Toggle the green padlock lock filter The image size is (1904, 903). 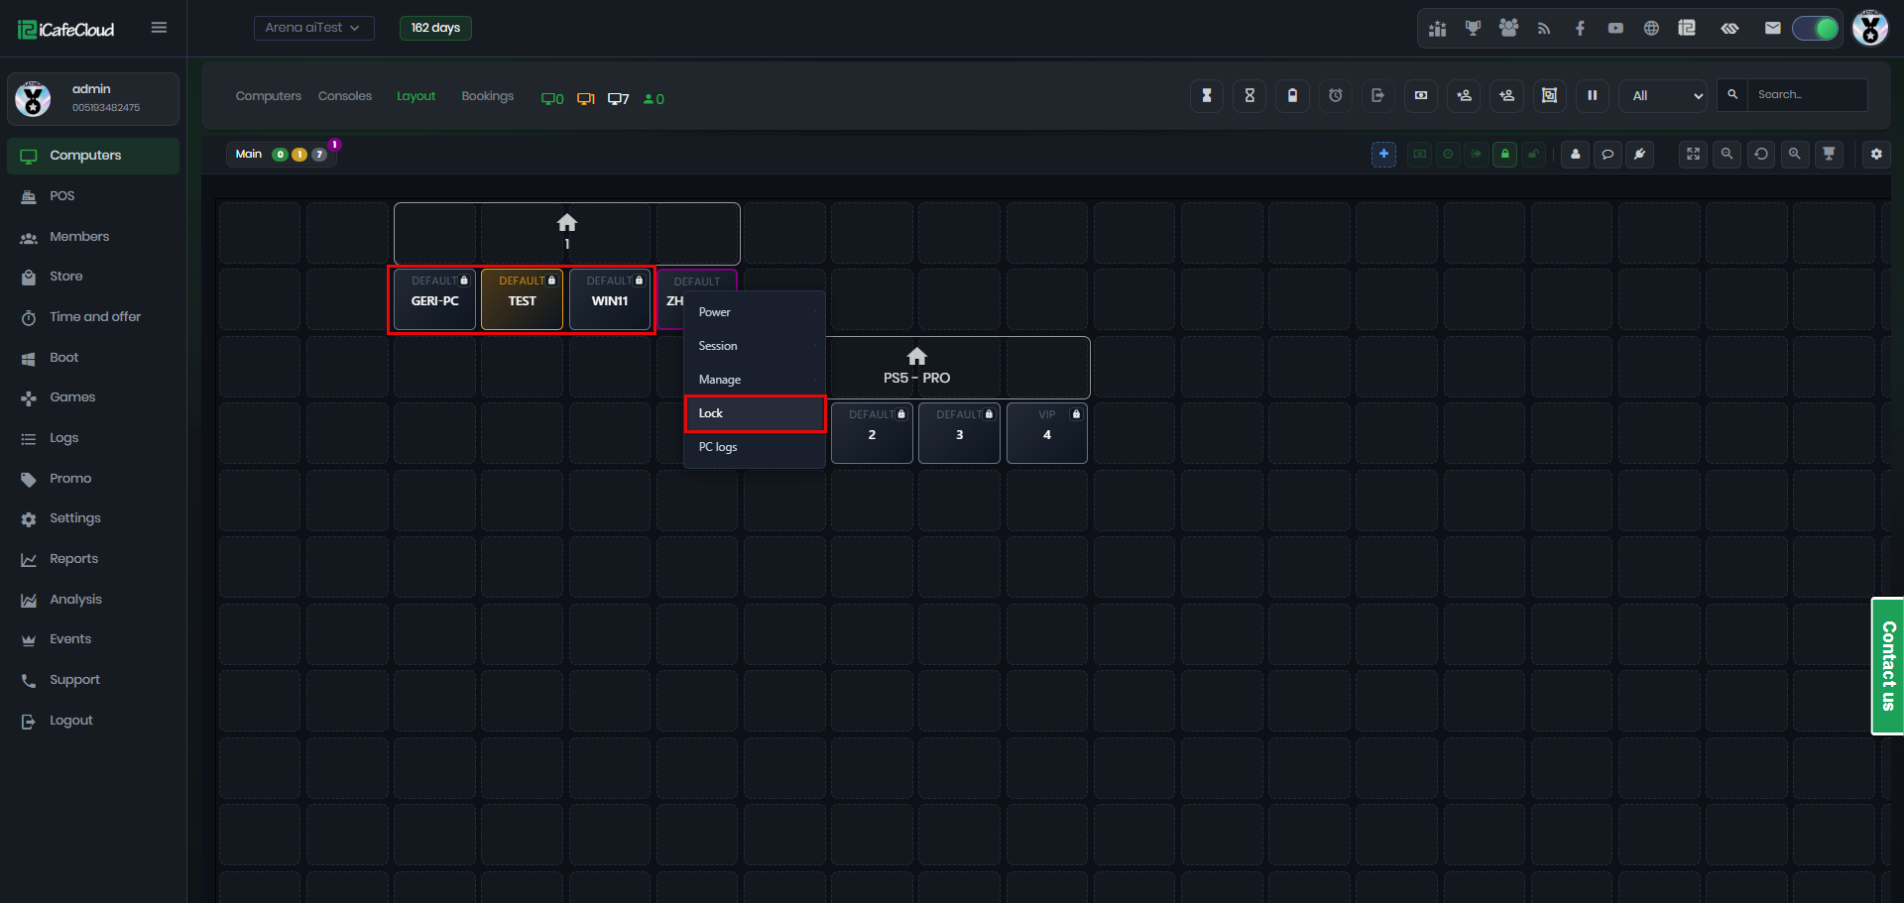coord(1504,154)
